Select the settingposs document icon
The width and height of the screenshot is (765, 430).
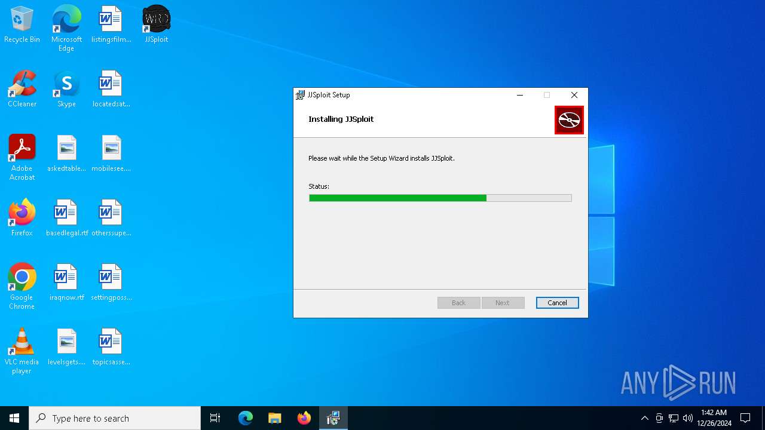[x=111, y=282]
